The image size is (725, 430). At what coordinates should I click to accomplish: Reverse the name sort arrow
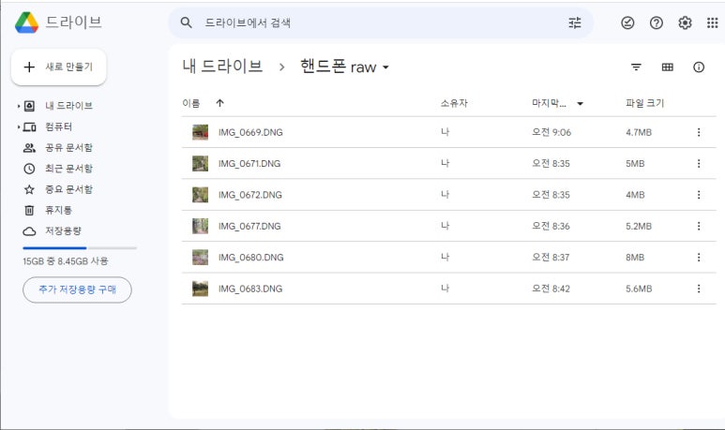point(220,103)
